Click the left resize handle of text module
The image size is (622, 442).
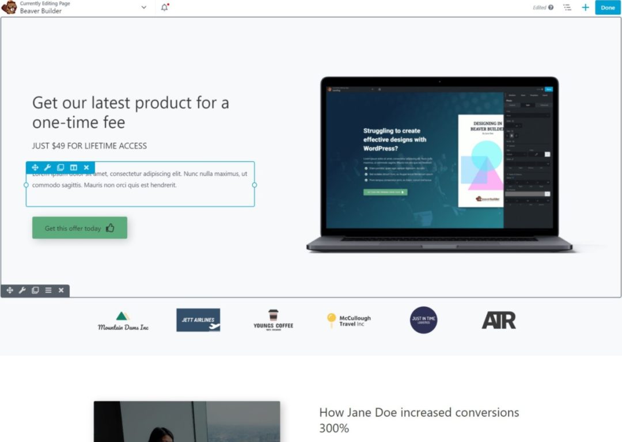(26, 185)
